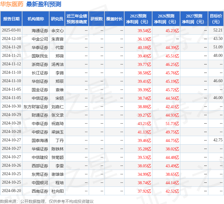The image size is (224, 204).
Task: Select the 研究员 column header
Action: pos(57,19)
